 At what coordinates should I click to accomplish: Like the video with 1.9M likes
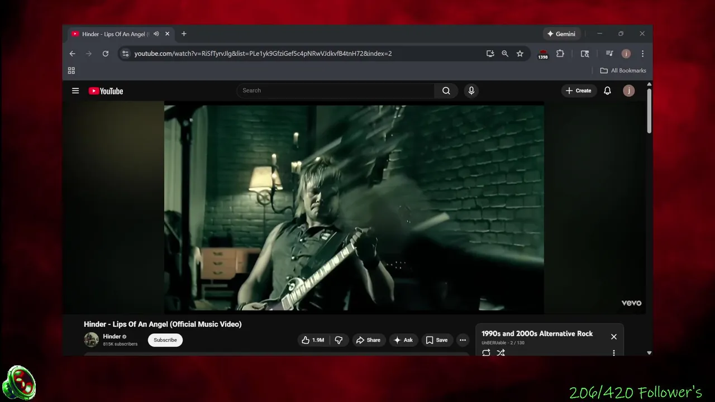313,340
